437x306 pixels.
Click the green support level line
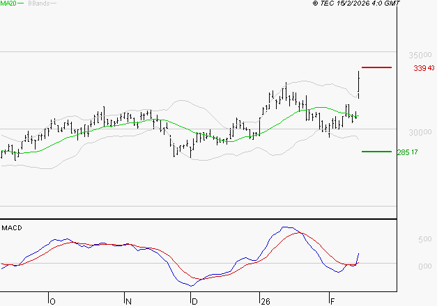point(376,152)
